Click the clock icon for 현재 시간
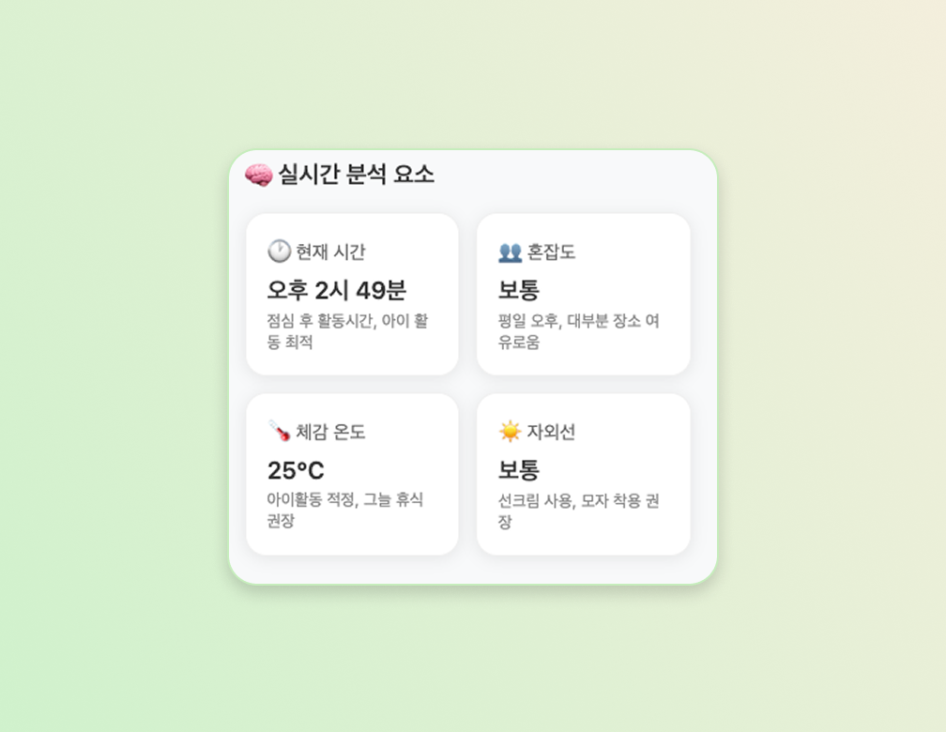Screen dimensions: 946x732 click(279, 251)
